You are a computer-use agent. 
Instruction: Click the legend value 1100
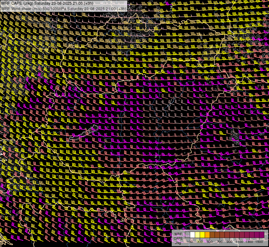click(239, 242)
